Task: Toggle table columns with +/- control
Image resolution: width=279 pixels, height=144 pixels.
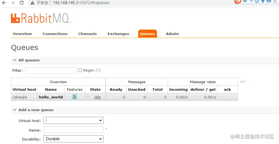Action: [x=243, y=82]
